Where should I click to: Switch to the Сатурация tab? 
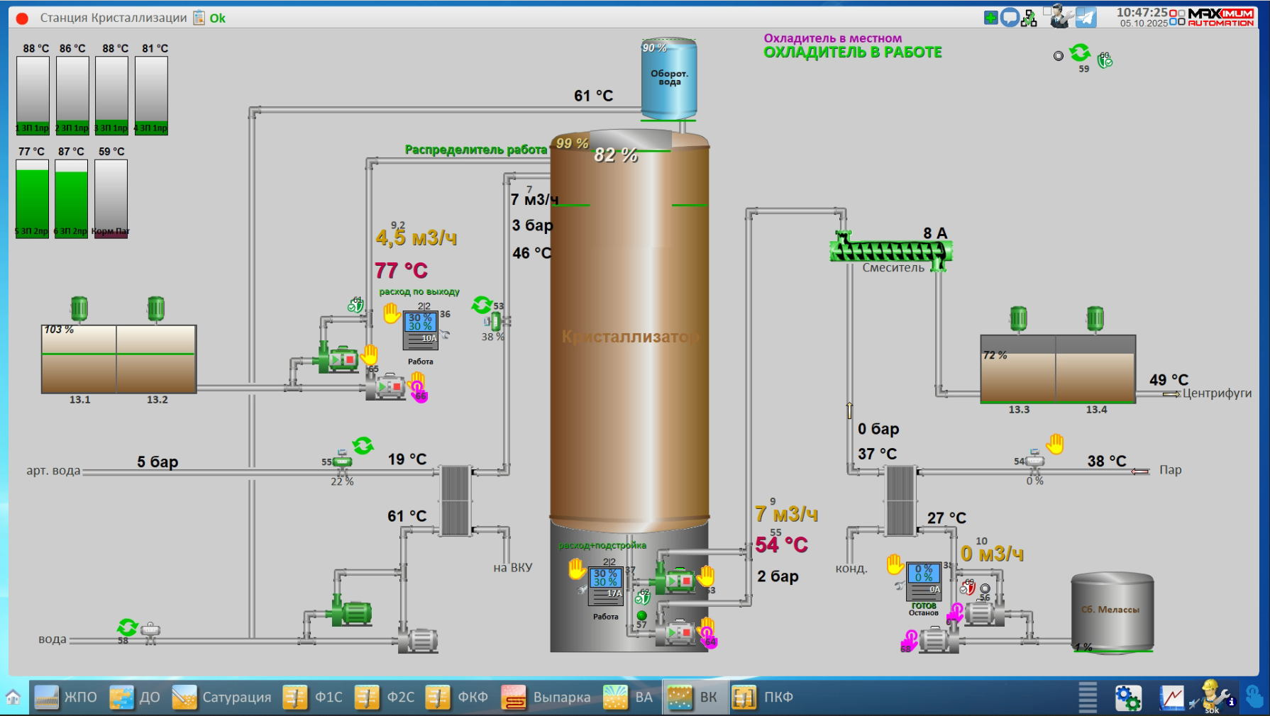pos(221,698)
